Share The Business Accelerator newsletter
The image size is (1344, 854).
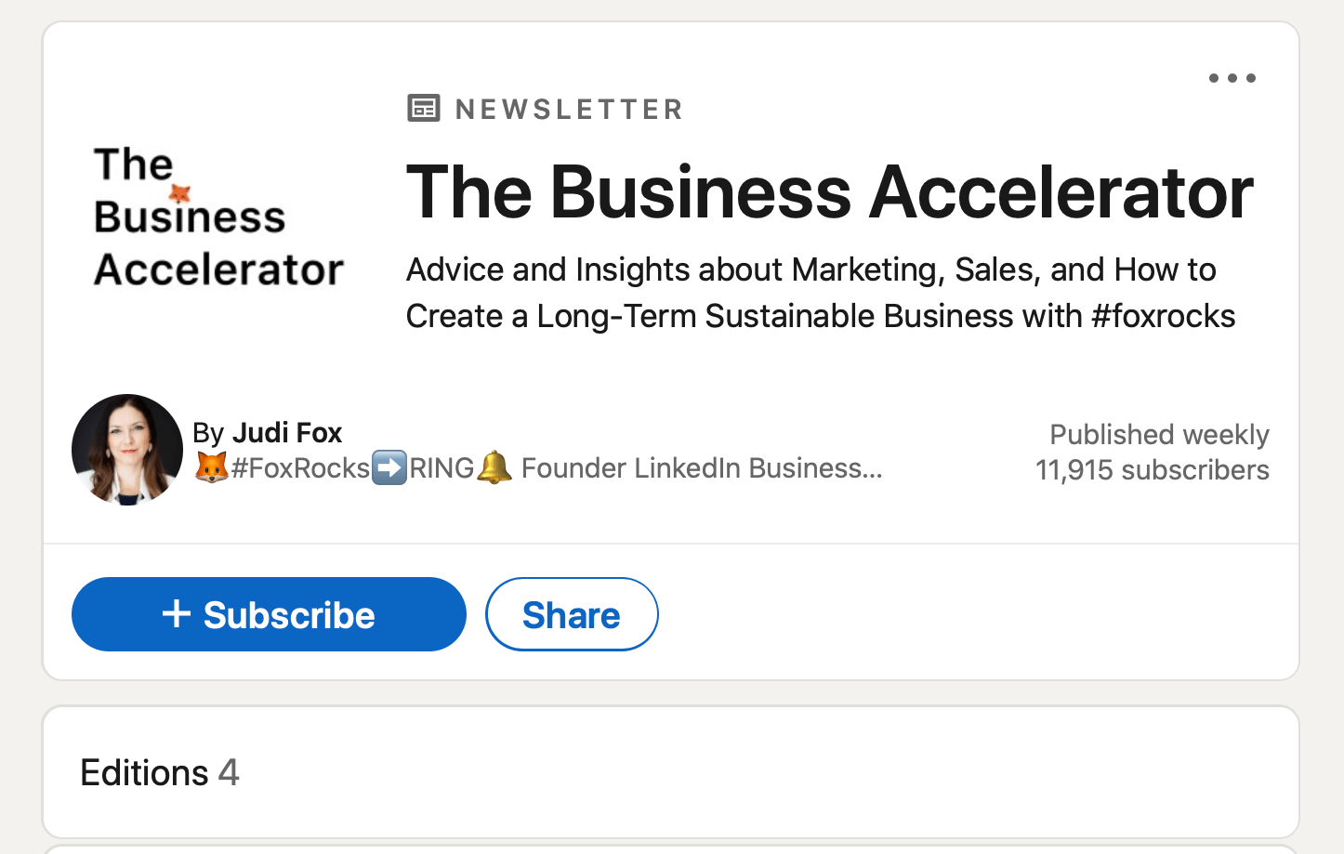click(572, 613)
